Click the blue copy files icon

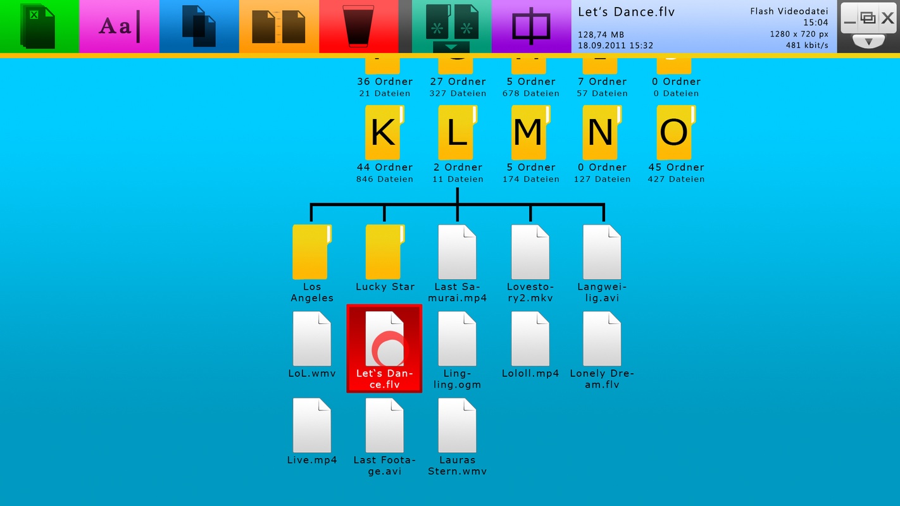point(199,27)
